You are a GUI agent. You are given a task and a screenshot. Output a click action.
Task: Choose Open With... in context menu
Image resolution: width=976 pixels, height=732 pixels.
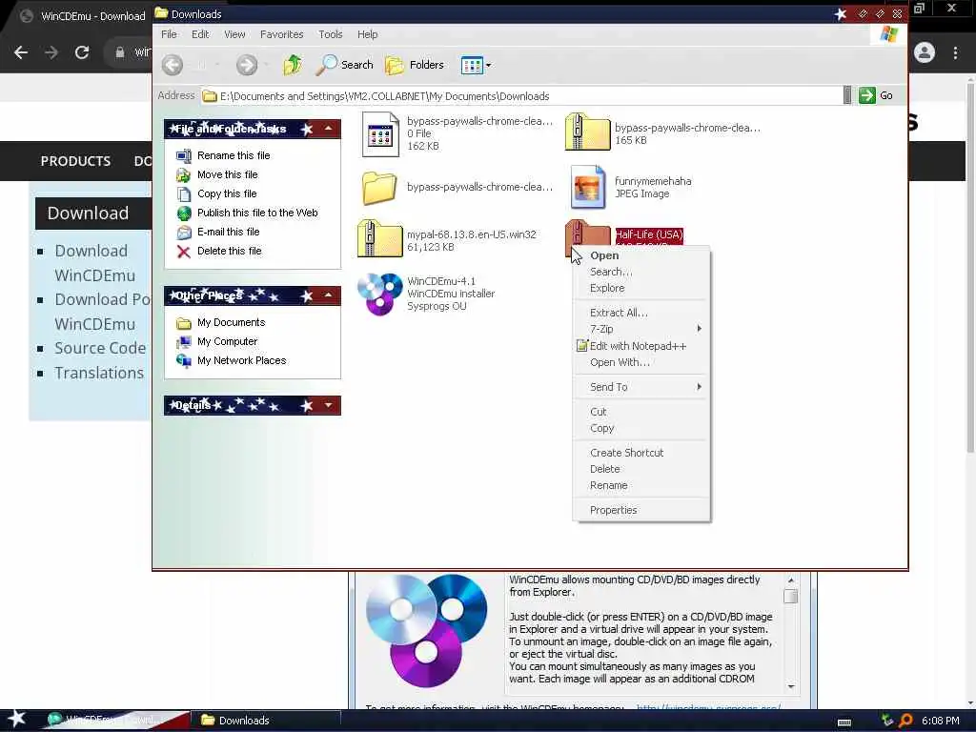point(641,362)
